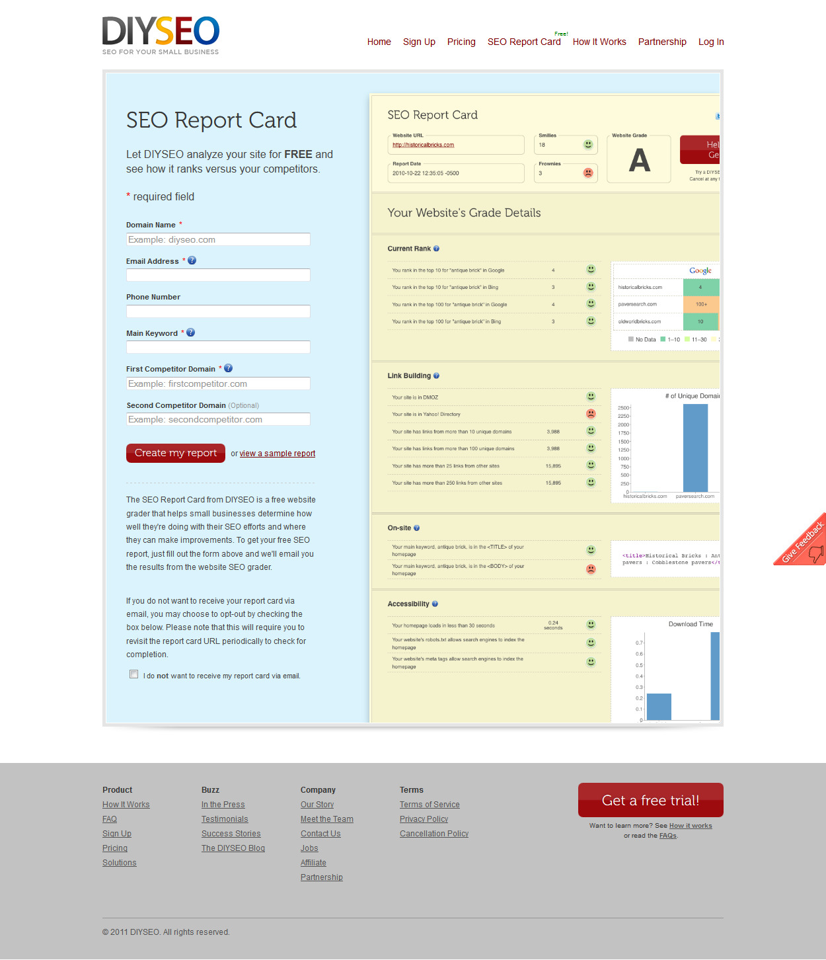Click the Get a free trial! button
Screen dimensions: 826x960
pos(651,800)
